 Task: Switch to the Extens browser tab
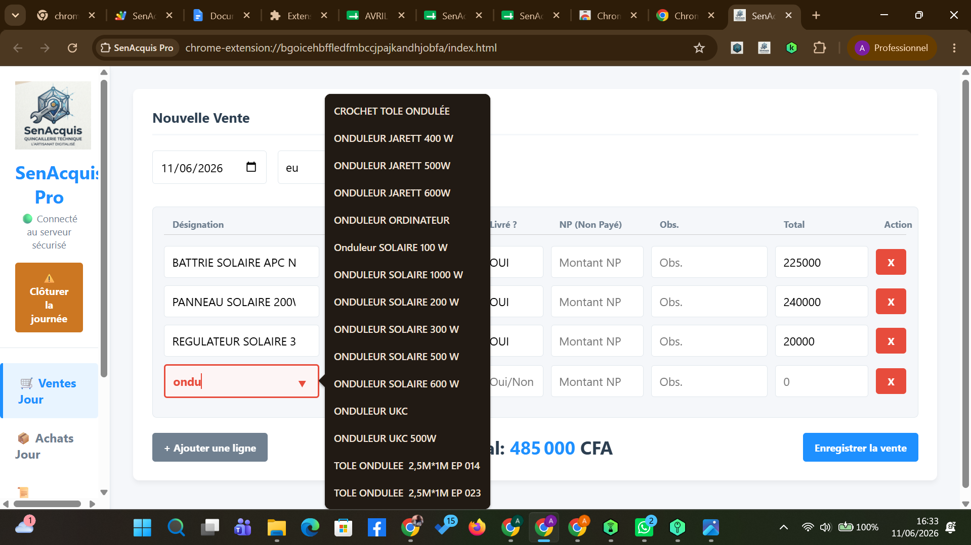coord(299,16)
